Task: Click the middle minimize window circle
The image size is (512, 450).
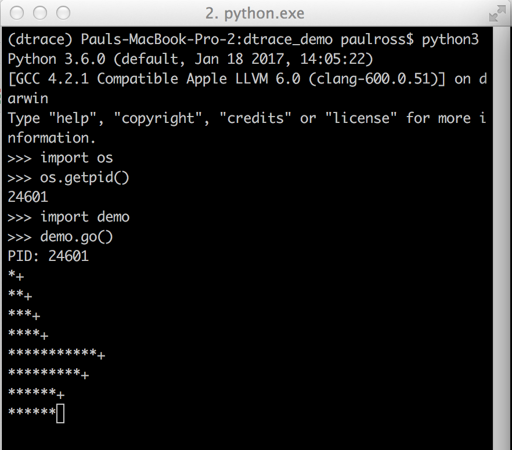Action: coord(40,13)
